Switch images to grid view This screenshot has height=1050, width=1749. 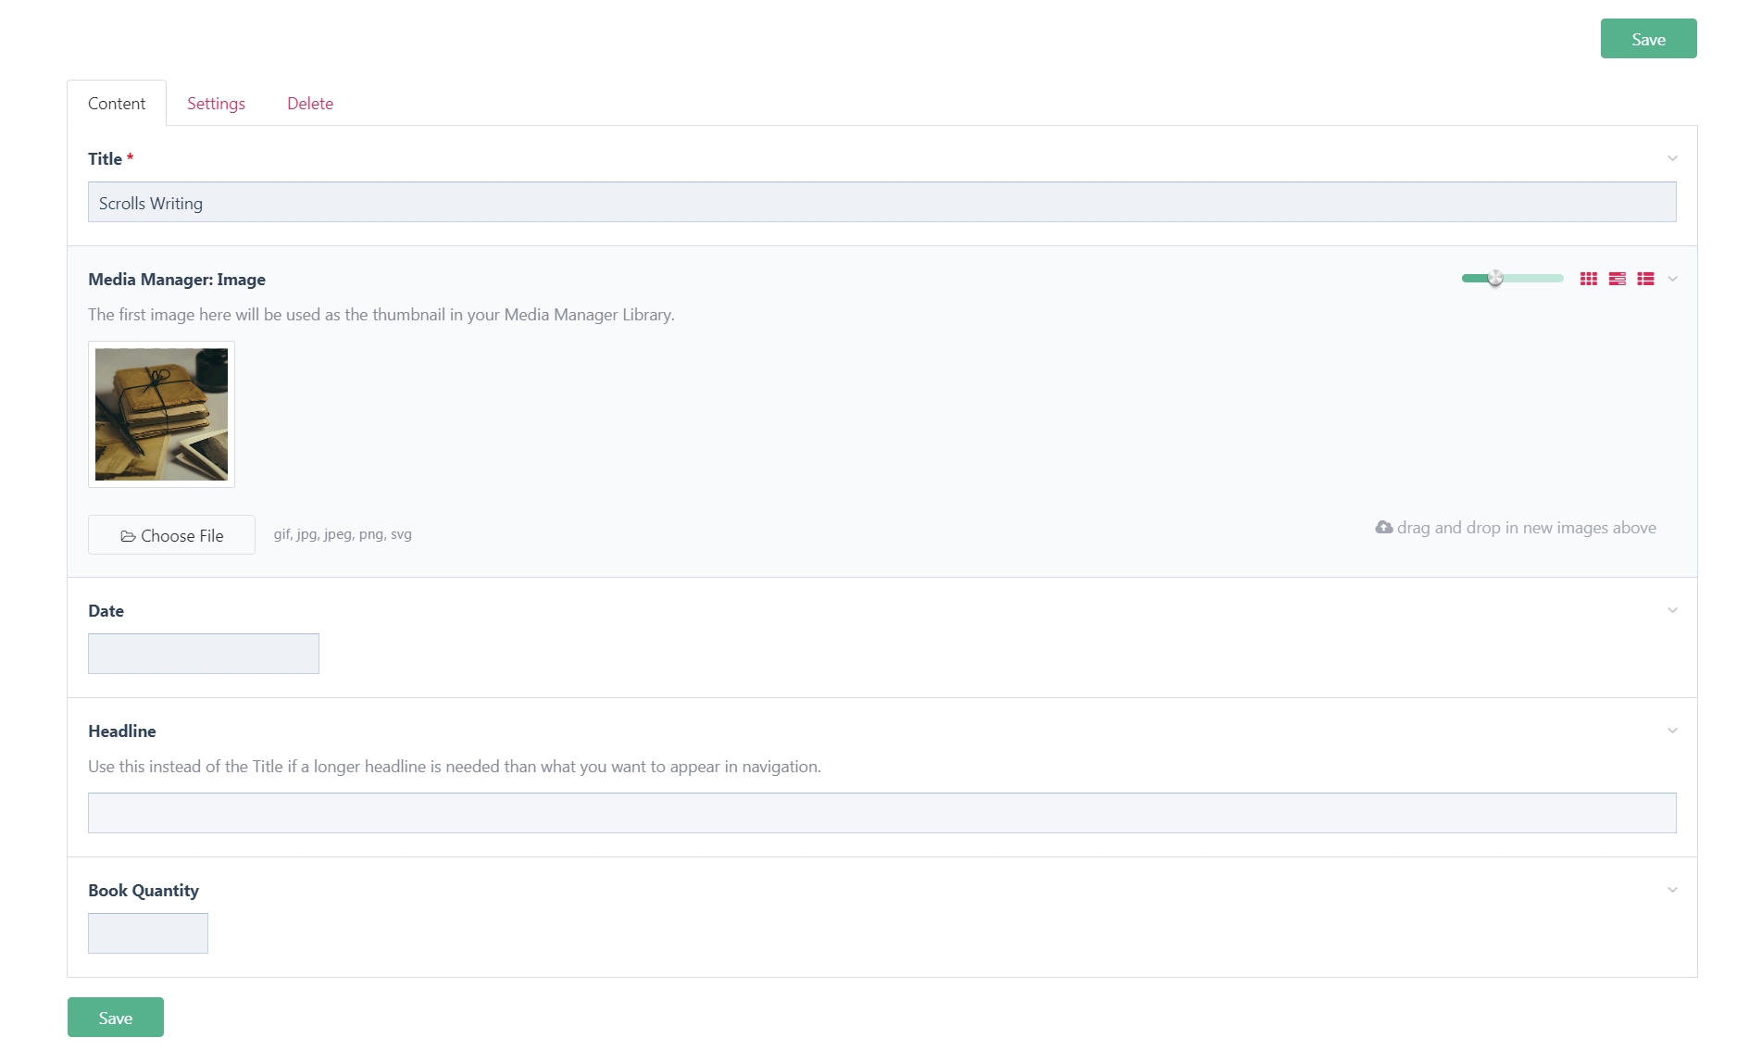(x=1589, y=279)
